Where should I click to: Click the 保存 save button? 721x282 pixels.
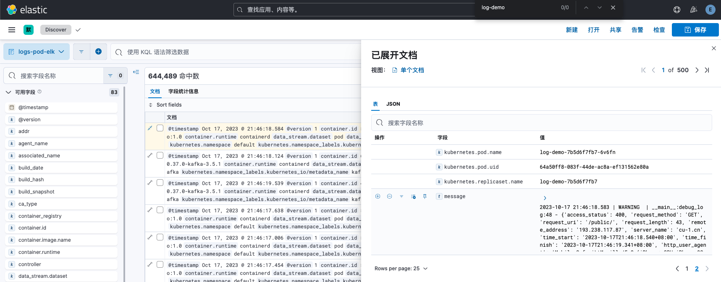pos(695,30)
